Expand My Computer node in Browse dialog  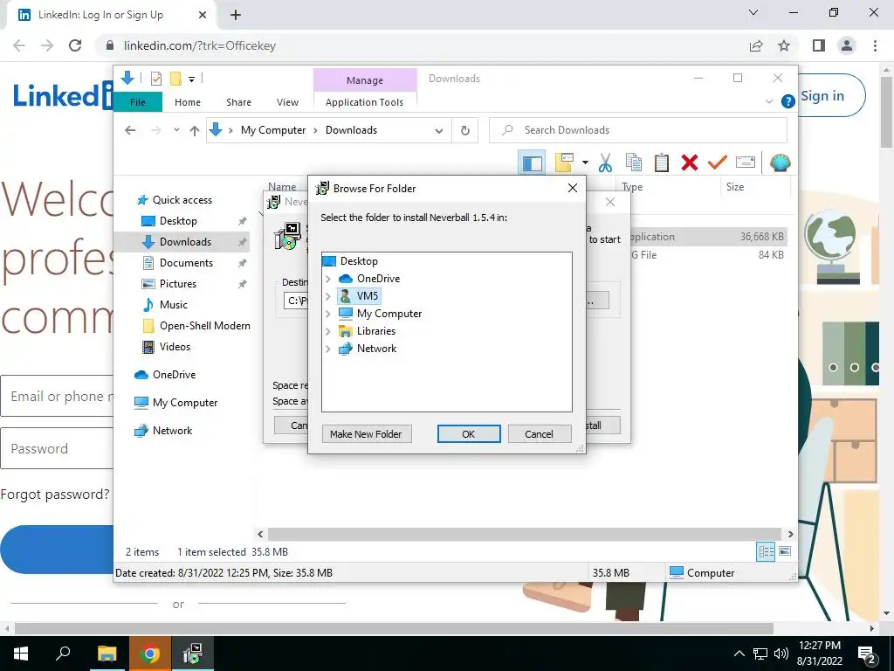pyautogui.click(x=328, y=314)
